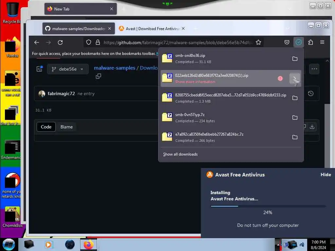Select the Code view button
This screenshot has width=335, height=251.
click(46, 127)
